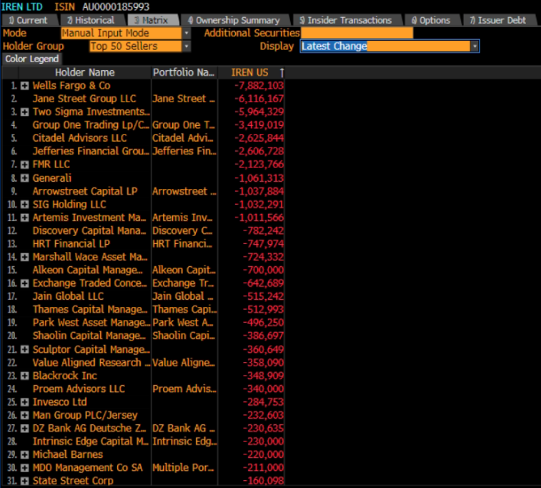Expand MDO Management Co SA row
Image resolution: width=541 pixels, height=488 pixels.
pos(24,468)
